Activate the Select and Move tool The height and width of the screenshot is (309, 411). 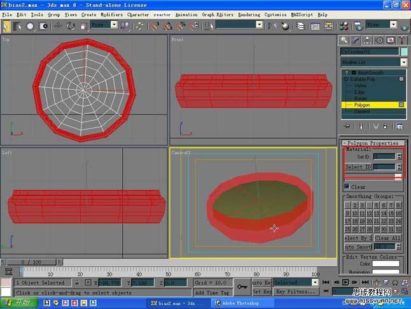(x=58, y=26)
